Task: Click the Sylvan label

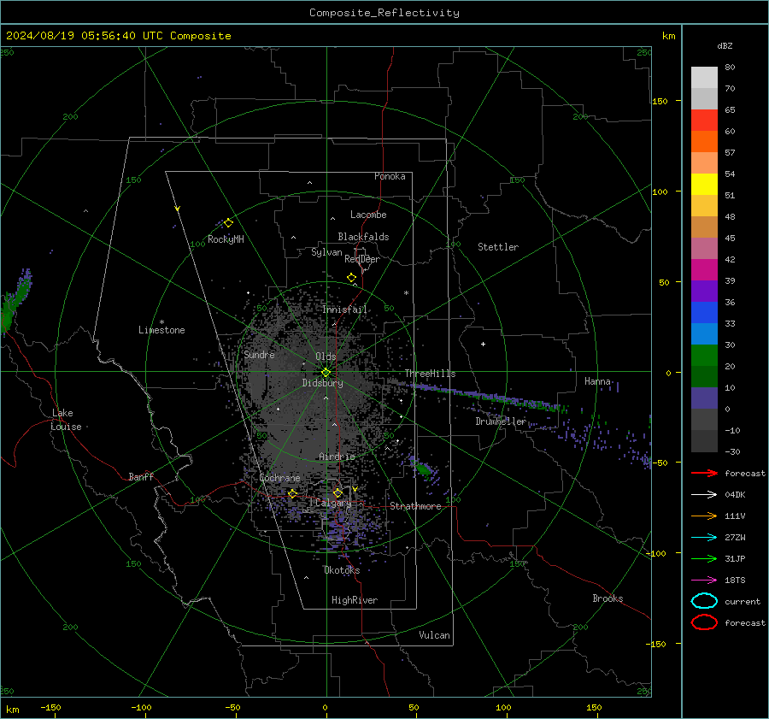Action: coord(326,252)
